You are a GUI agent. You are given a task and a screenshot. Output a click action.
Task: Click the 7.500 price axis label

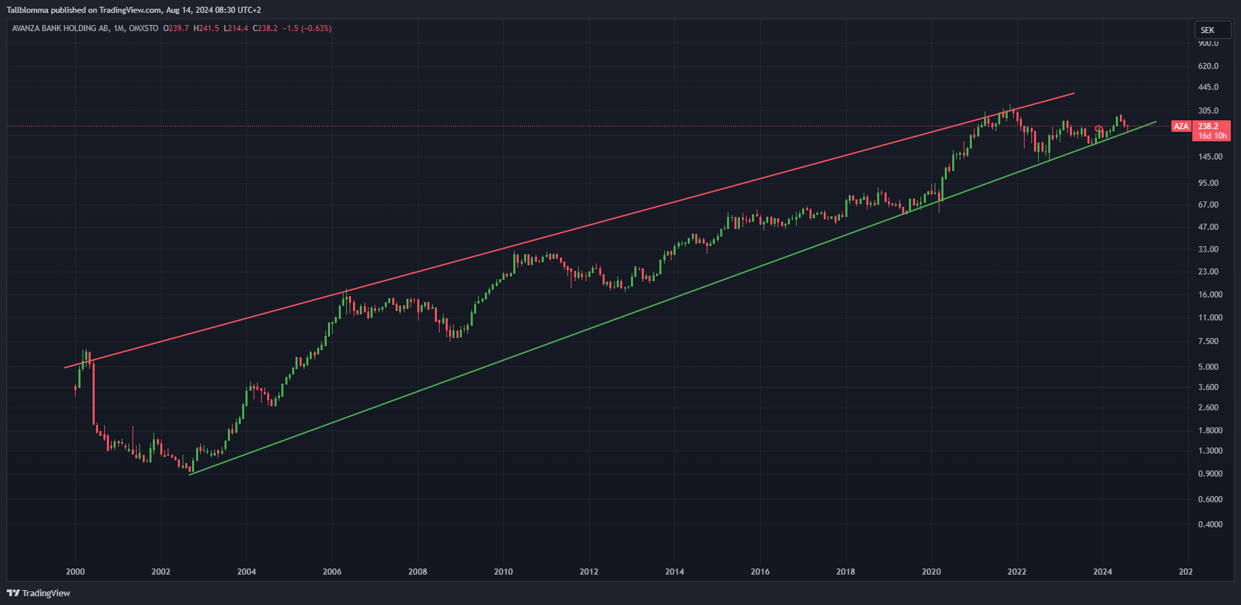[1208, 341]
